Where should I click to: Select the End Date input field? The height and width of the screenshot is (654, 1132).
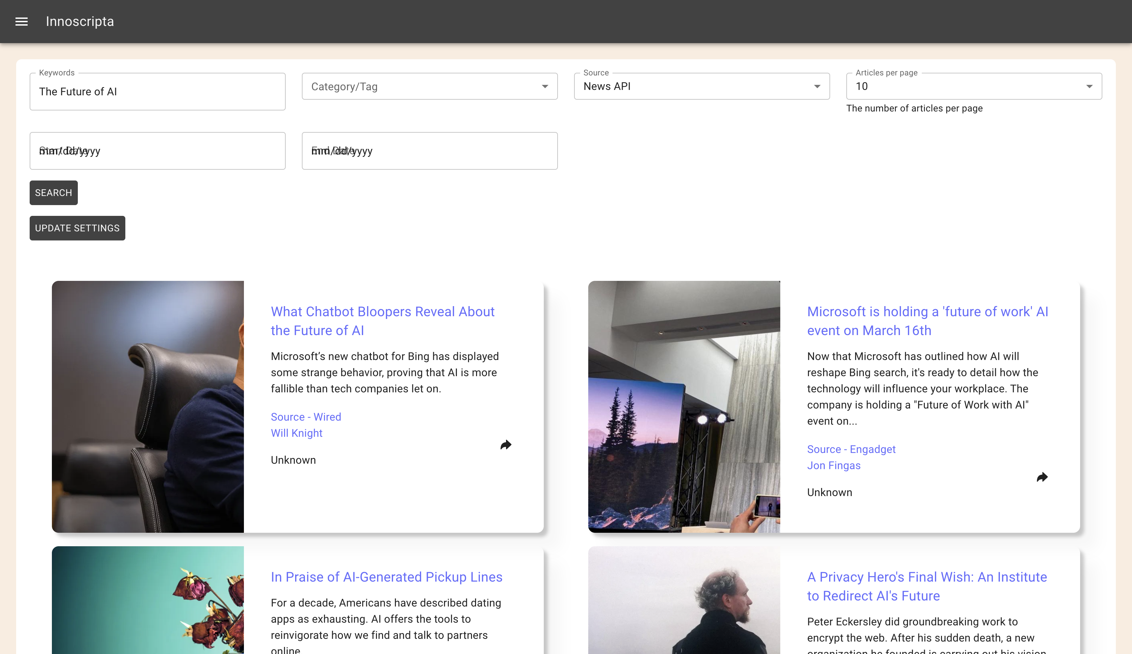tap(429, 151)
